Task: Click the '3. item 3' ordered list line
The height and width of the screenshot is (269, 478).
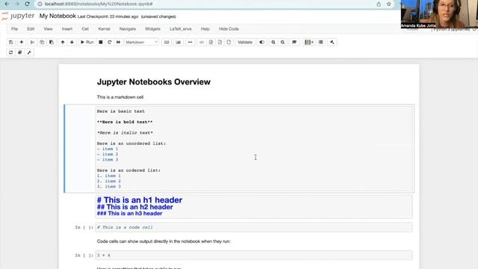Action: click(109, 186)
